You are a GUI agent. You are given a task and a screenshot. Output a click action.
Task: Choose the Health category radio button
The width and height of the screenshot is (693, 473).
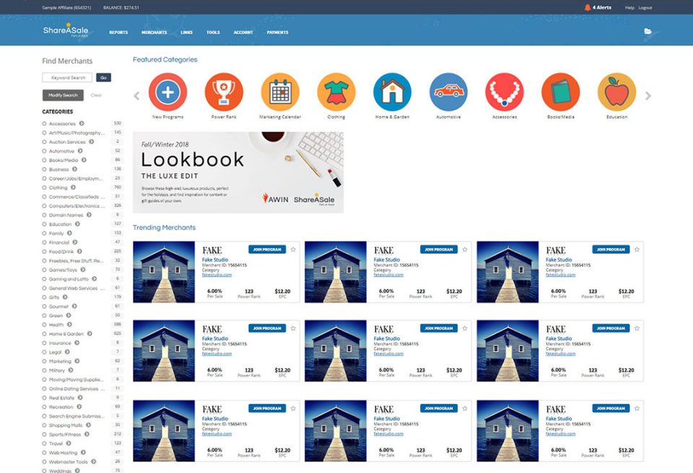45,324
